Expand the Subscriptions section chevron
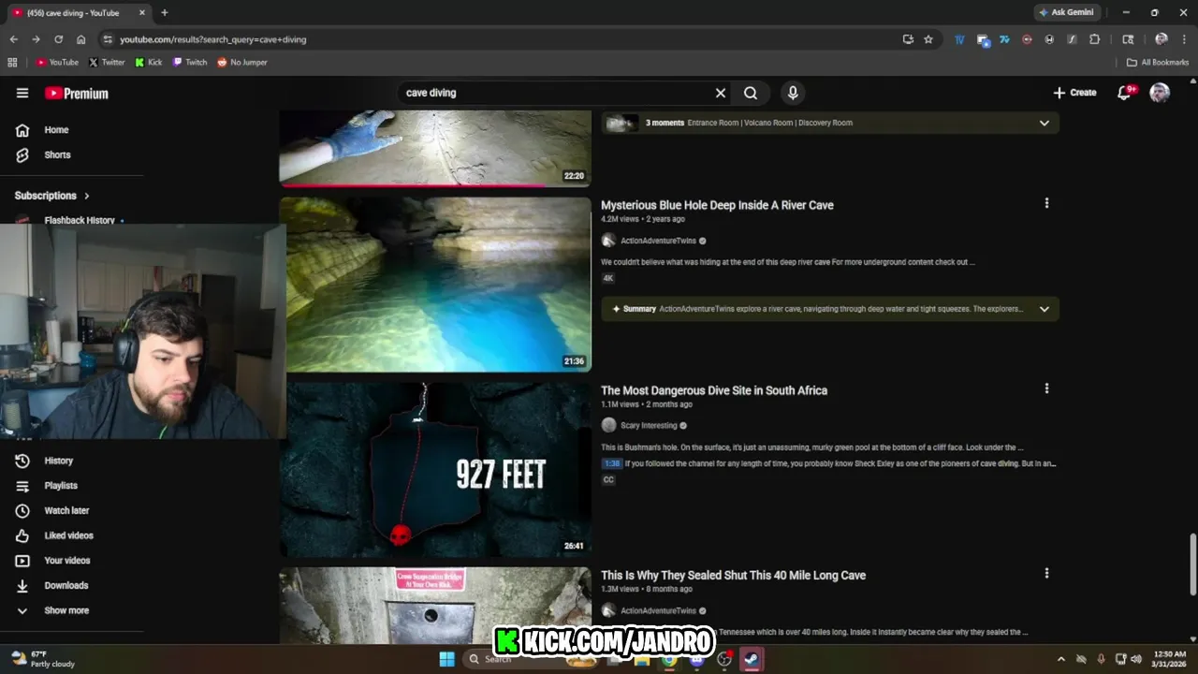1198x674 pixels. tap(87, 196)
